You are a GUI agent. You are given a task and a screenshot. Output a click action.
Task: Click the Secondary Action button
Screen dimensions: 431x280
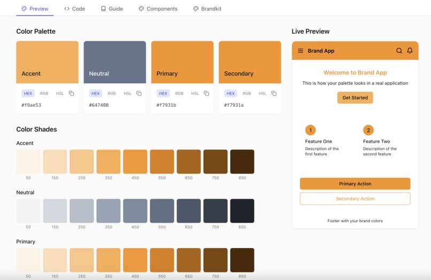click(x=355, y=198)
